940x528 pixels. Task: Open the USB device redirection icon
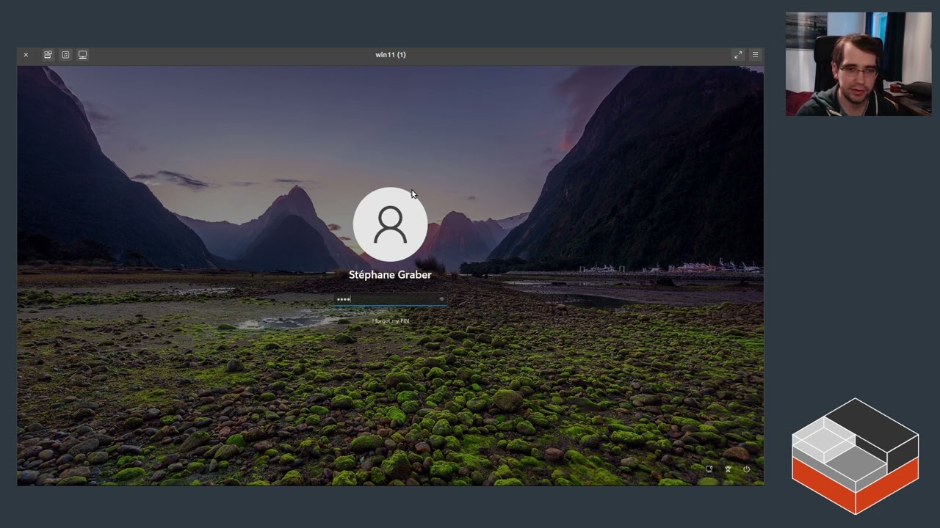pos(48,55)
